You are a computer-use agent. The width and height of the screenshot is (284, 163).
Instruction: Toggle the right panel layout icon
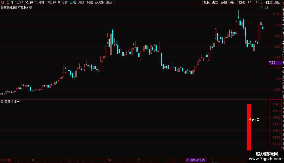pos(267,8)
